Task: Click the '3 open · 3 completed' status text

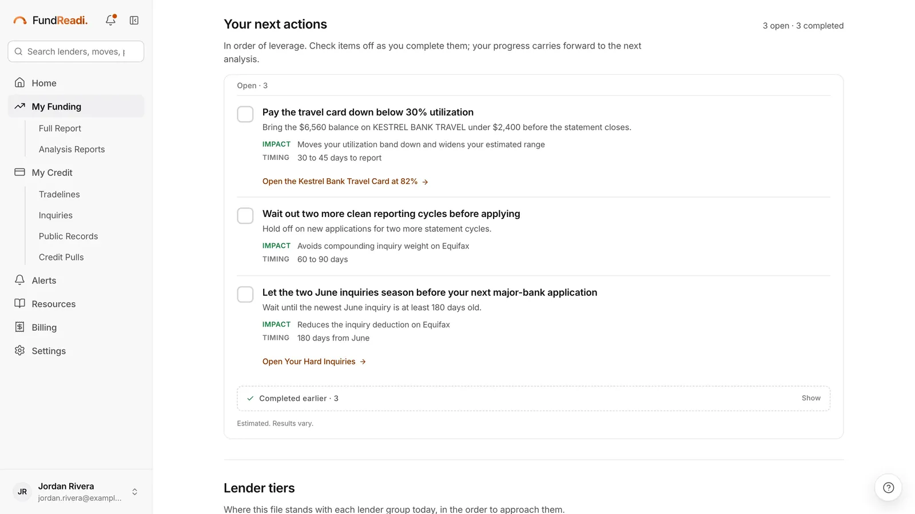Action: [x=803, y=26]
